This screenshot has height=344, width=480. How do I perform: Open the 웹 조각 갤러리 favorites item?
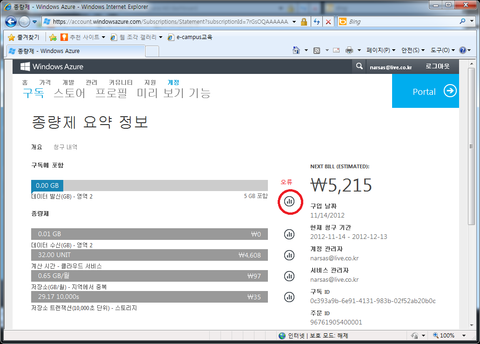[137, 37]
